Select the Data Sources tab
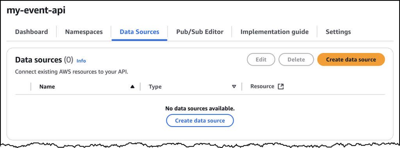400x148 pixels. [139, 32]
